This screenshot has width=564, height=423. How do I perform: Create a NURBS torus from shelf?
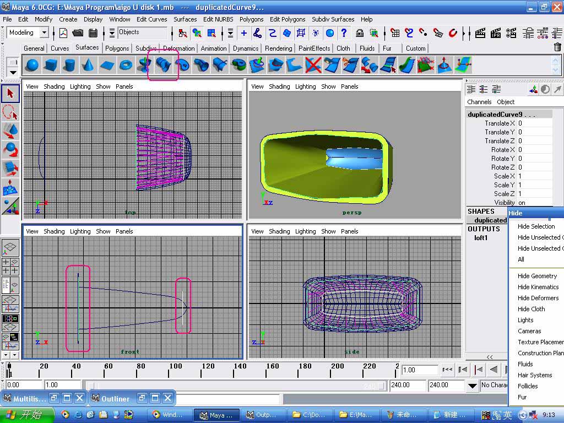tap(126, 65)
